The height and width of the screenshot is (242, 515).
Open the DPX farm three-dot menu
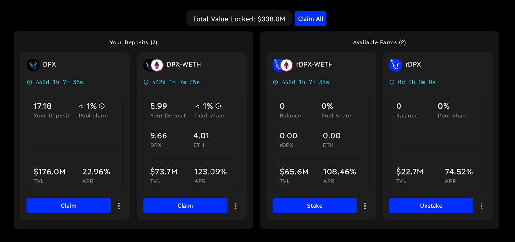119,206
